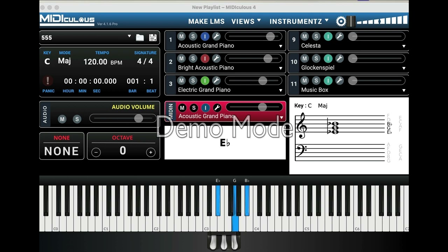Change the Maj mode value
The width and height of the screenshot is (448, 252).
(64, 61)
